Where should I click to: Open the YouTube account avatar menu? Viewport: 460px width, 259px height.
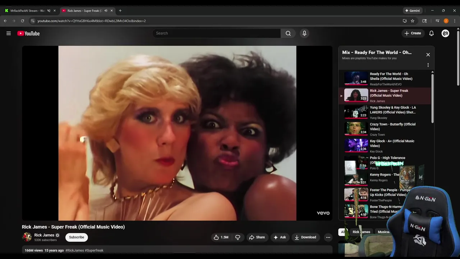pyautogui.click(x=445, y=33)
